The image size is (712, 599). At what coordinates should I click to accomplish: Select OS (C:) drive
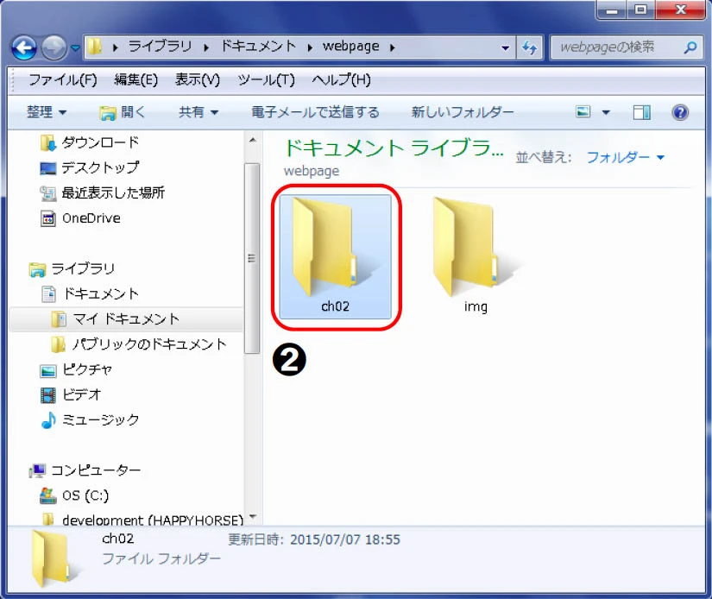(x=85, y=495)
